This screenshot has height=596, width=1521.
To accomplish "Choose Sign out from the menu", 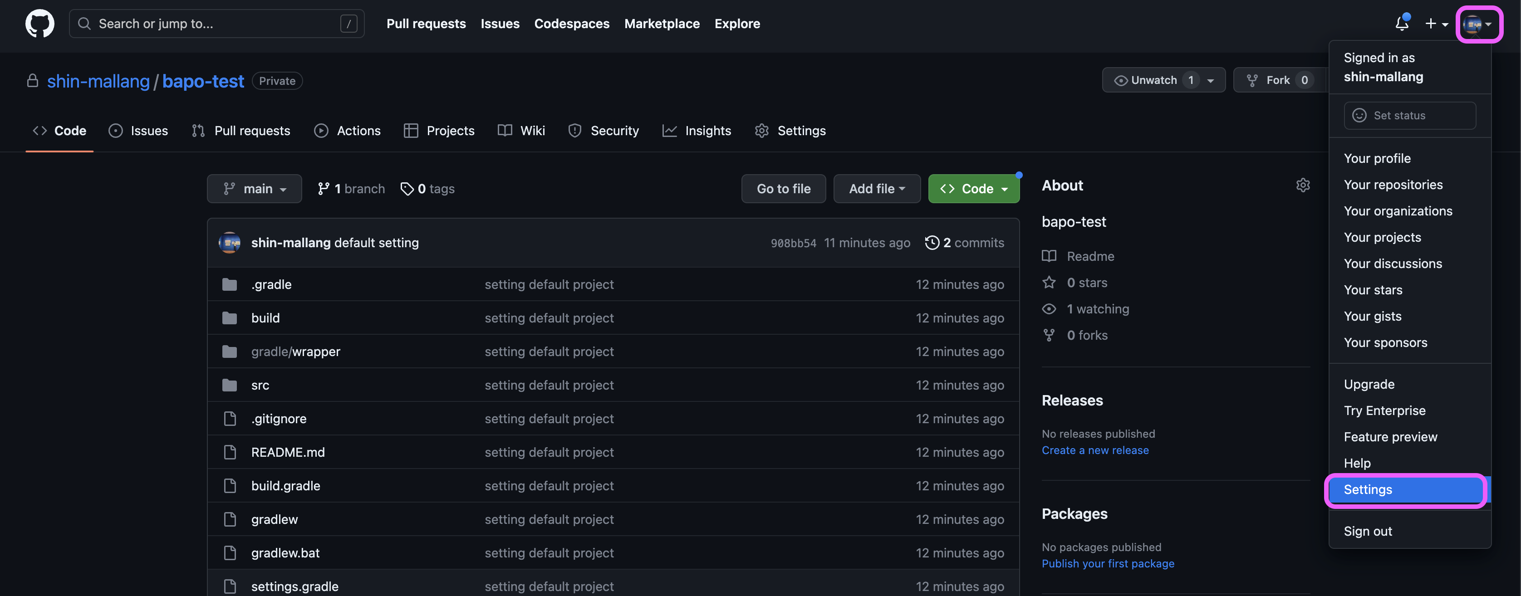I will coord(1368,531).
